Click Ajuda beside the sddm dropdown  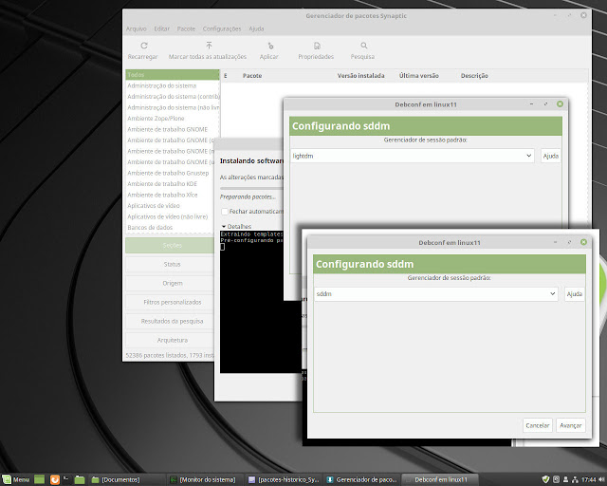(575, 293)
